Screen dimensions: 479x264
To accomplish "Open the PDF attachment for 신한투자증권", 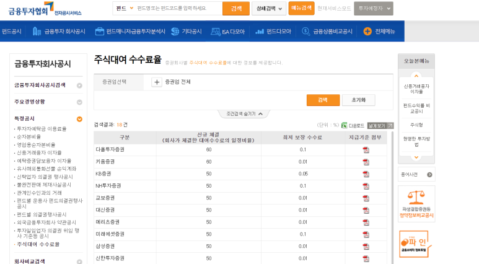I will pos(366,258).
